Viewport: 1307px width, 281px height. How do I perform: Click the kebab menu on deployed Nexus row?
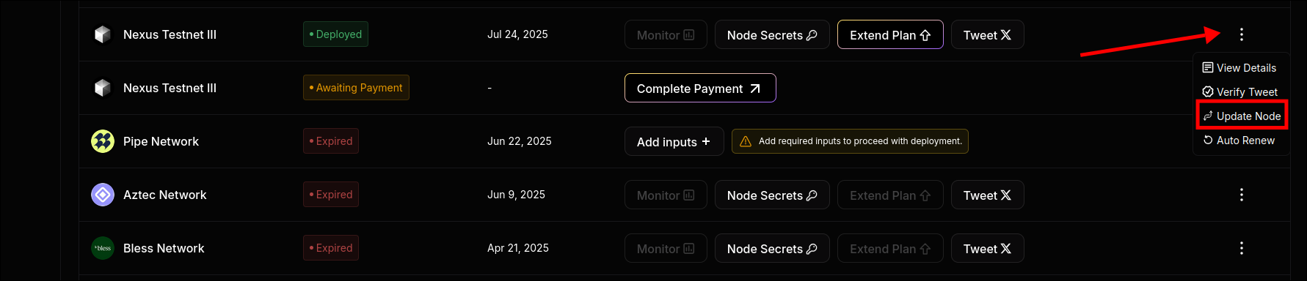click(1242, 34)
